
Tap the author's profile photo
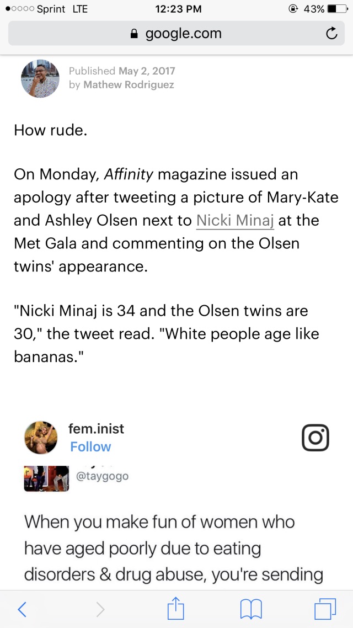click(40, 78)
